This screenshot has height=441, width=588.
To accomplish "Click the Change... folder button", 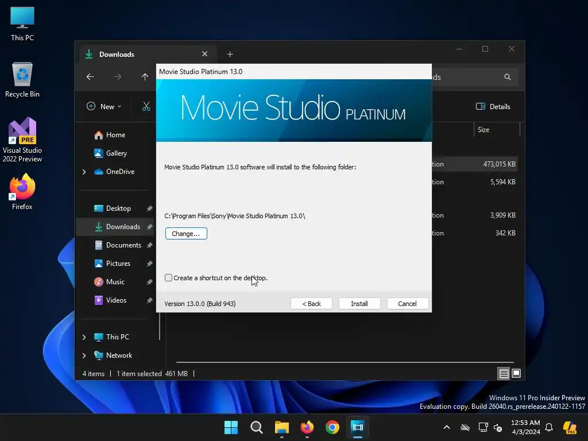I will click(x=186, y=234).
